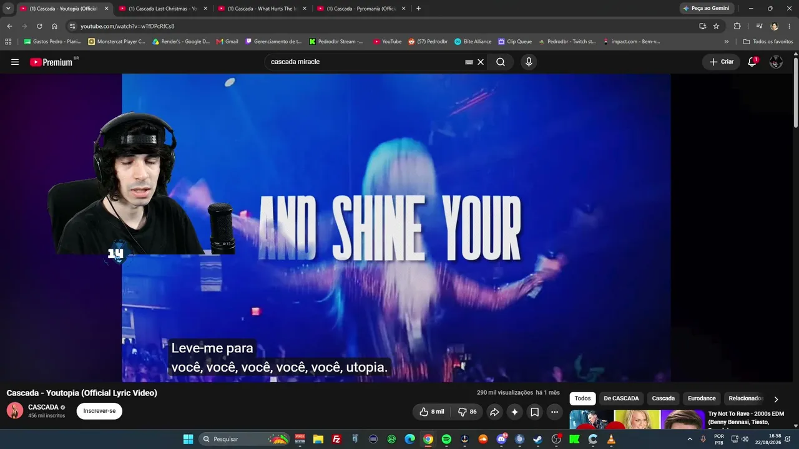Open Steam from the taskbar

click(537, 439)
